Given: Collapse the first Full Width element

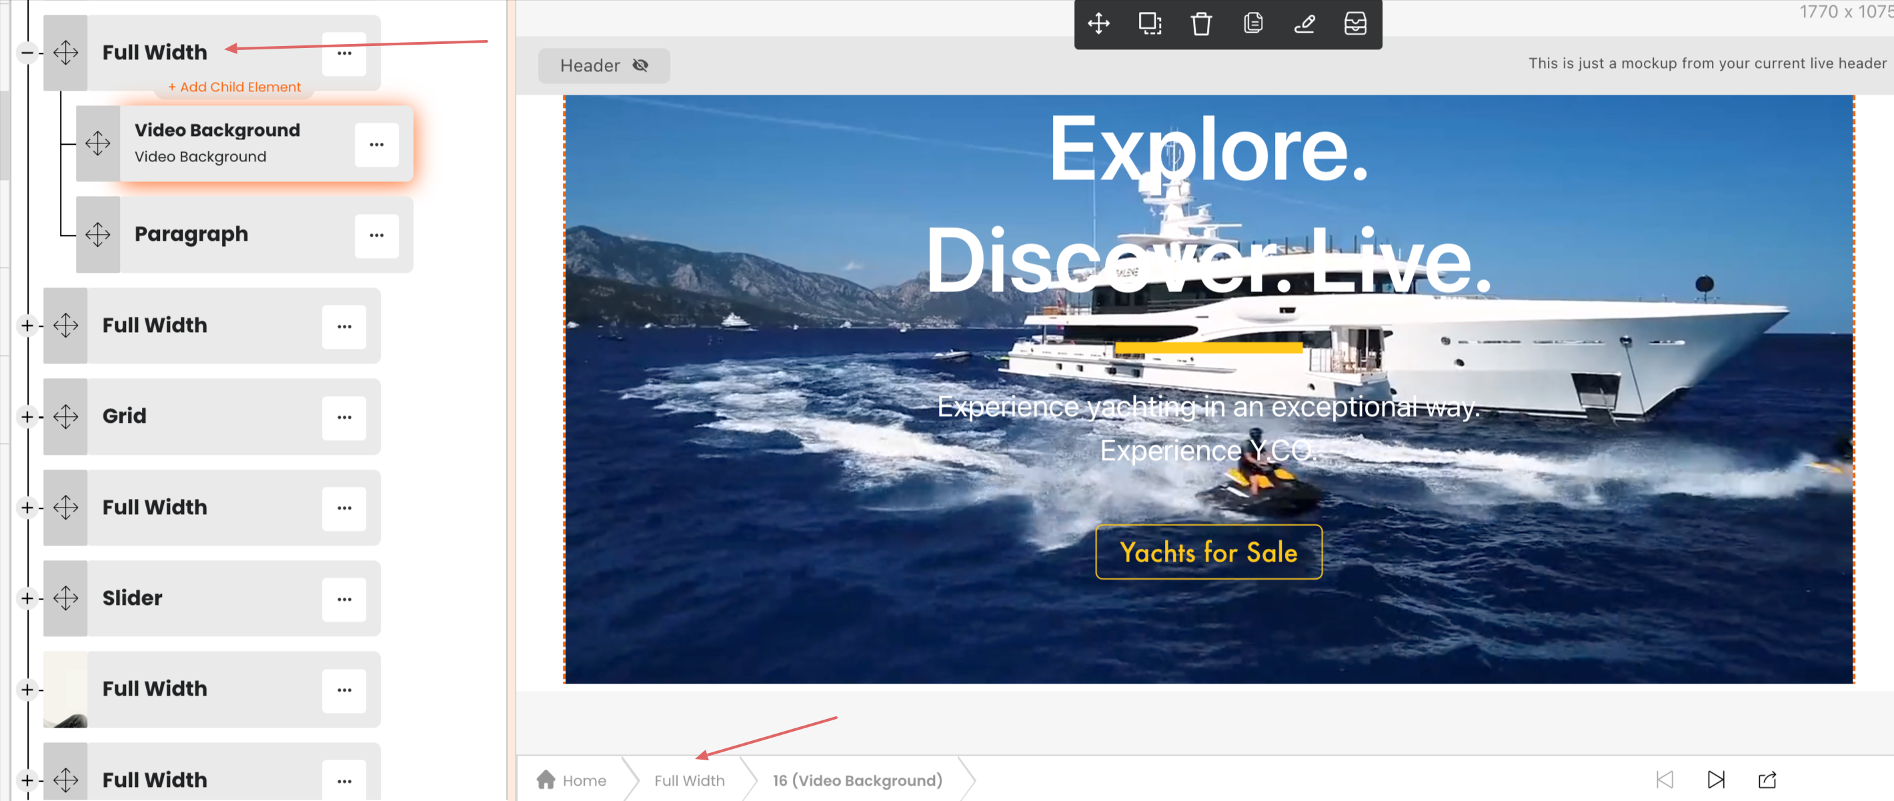Looking at the screenshot, I should (27, 53).
